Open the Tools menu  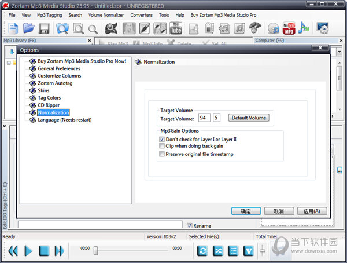(x=164, y=15)
